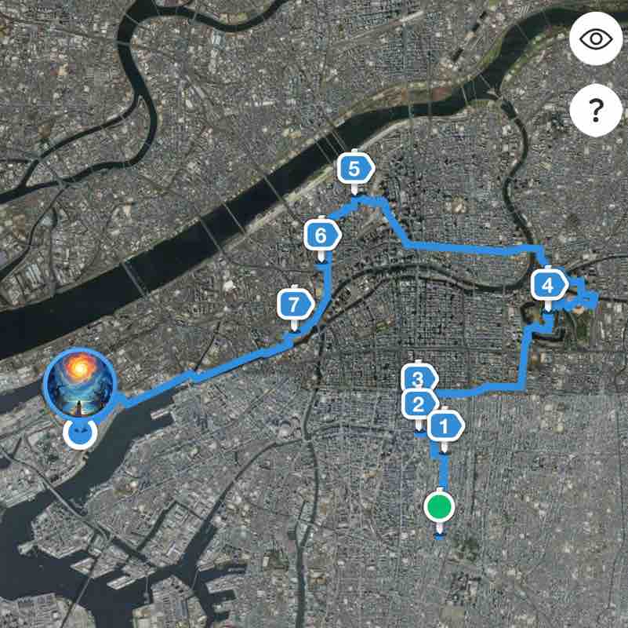Select waypoint marker number 2

click(417, 404)
